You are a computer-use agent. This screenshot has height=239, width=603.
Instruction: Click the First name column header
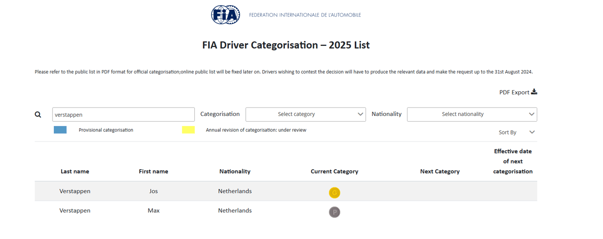click(154, 172)
